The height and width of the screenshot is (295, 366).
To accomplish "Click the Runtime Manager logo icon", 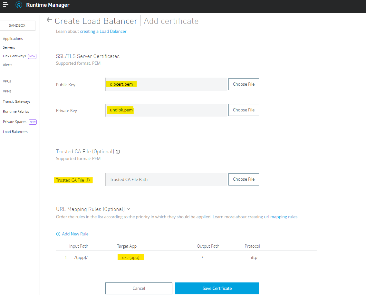I will (x=19, y=5).
